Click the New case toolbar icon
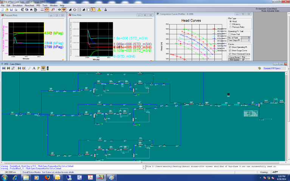This screenshot has width=290, height=181. (x=3, y=9)
